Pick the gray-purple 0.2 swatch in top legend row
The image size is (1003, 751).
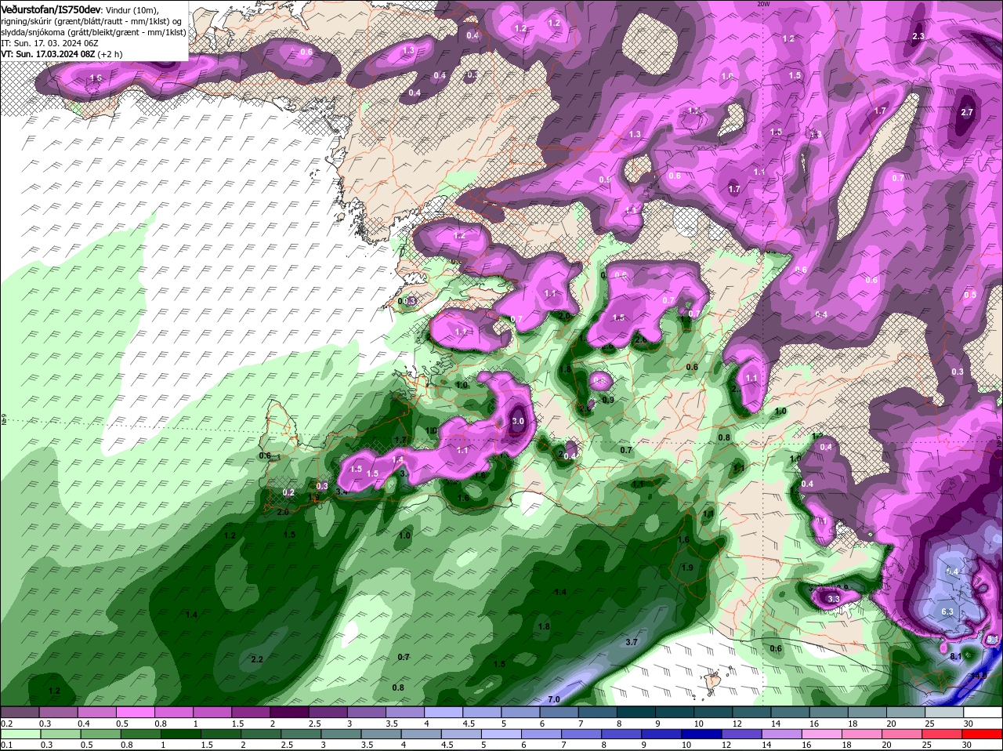[x=21, y=713]
